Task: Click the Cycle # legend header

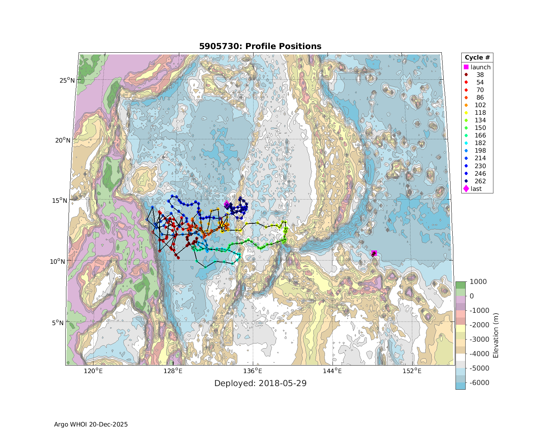Action: tap(477, 58)
